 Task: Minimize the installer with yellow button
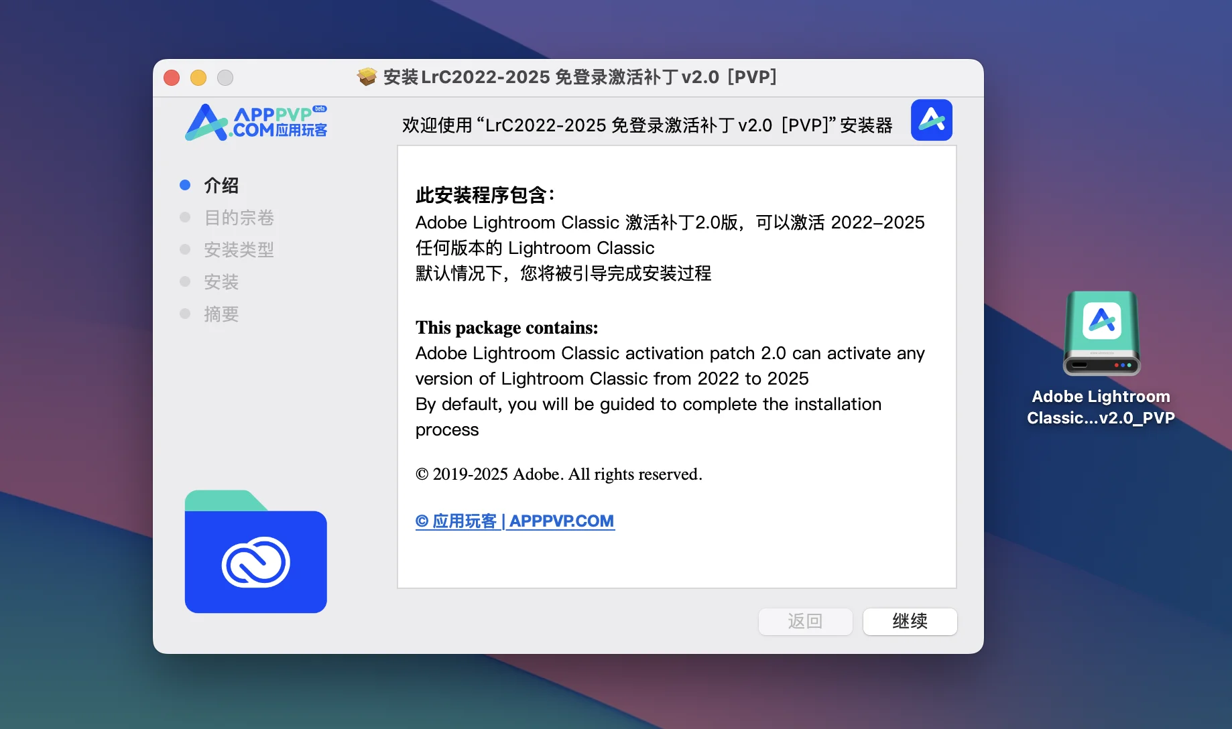pos(198,78)
